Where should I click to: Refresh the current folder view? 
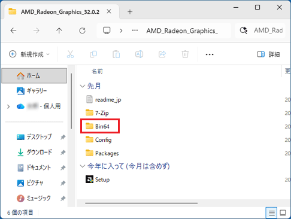pos(82,31)
